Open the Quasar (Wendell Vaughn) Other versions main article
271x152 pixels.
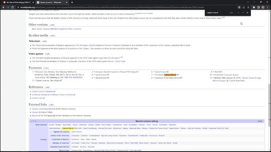point(62,29)
